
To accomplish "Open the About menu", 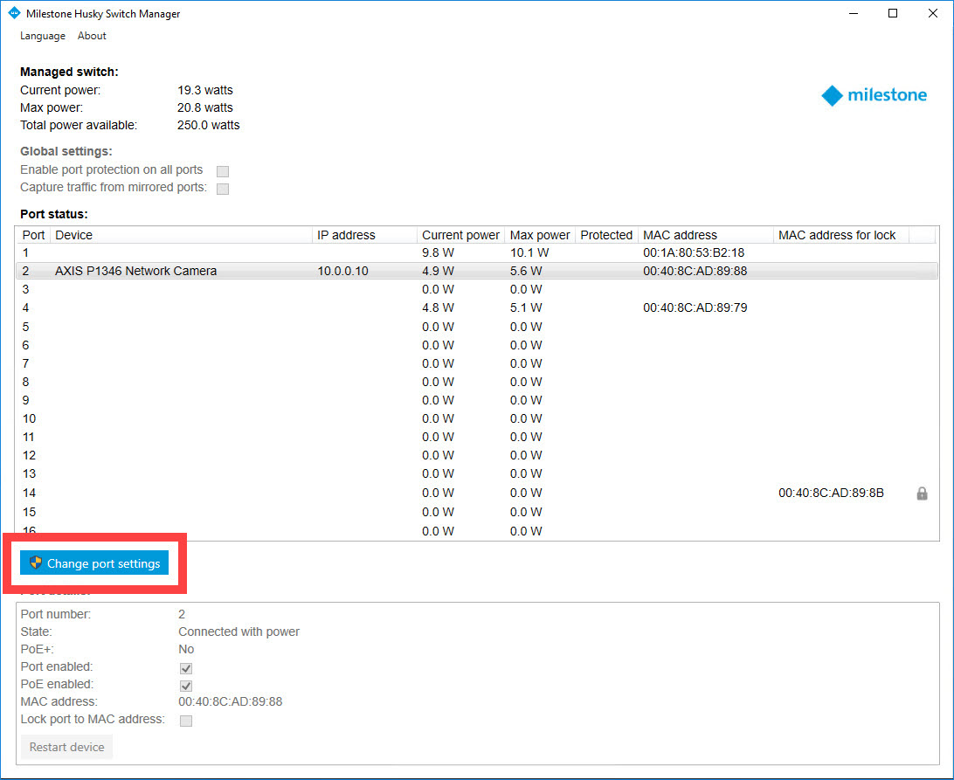I will click(92, 36).
